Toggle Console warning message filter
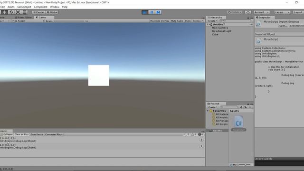304x171 pixels. (x=194, y=134)
